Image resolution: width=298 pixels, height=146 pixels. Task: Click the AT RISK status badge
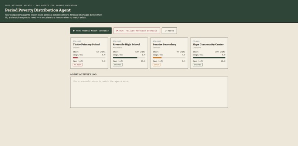tap(78, 65)
